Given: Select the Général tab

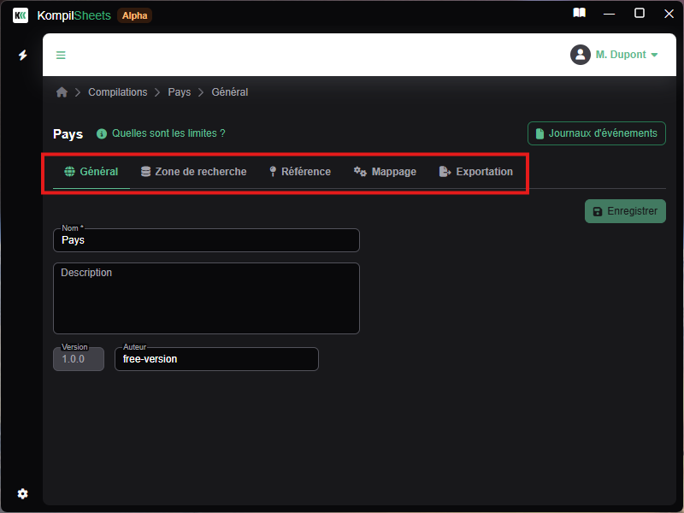Looking at the screenshot, I should point(91,172).
